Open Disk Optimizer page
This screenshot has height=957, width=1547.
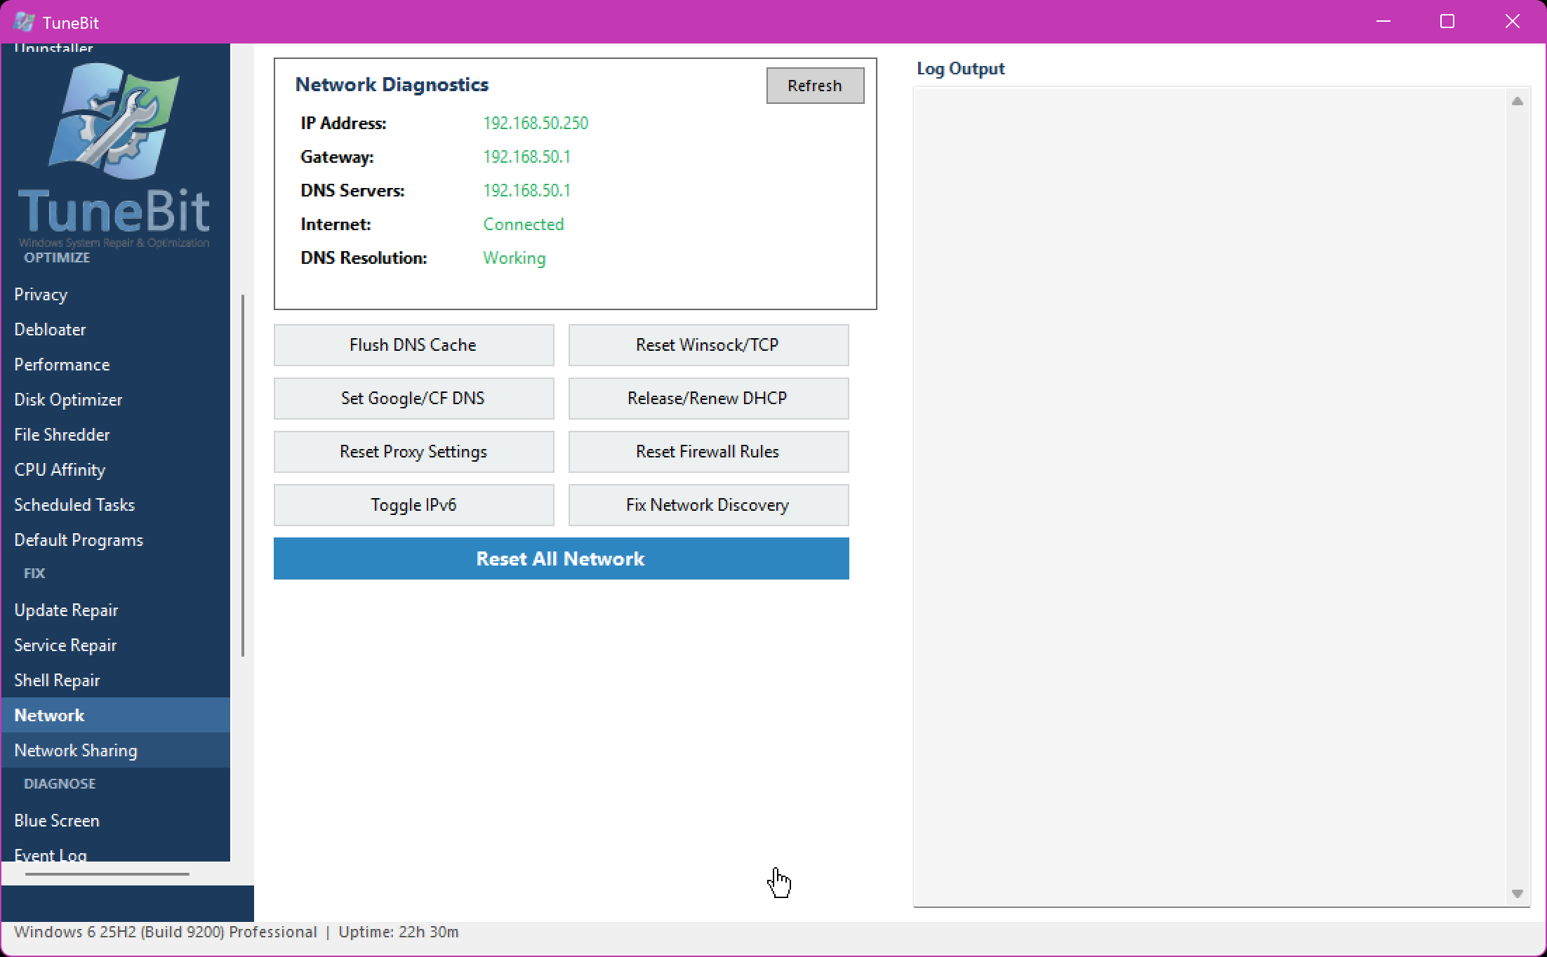point(115,399)
